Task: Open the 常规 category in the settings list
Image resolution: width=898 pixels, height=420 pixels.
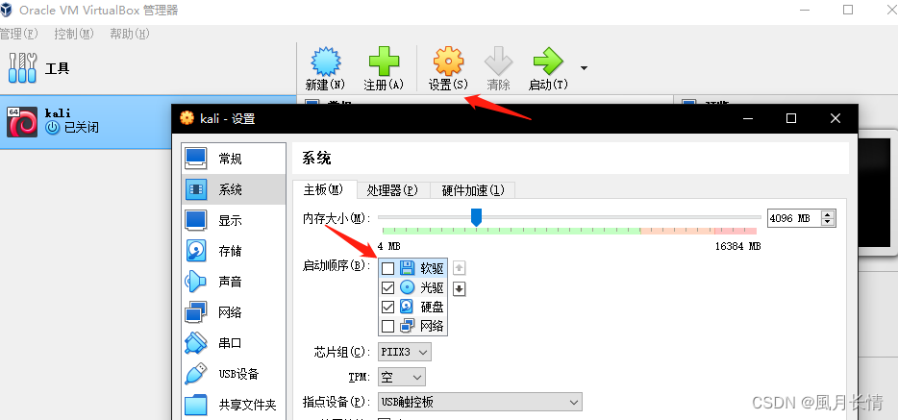Action: 234,159
